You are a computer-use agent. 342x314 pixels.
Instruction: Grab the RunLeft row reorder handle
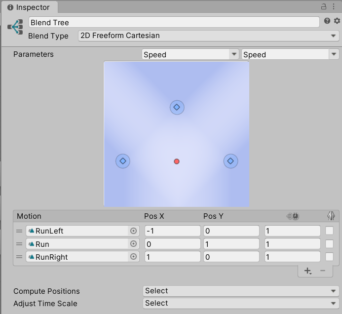click(20, 231)
